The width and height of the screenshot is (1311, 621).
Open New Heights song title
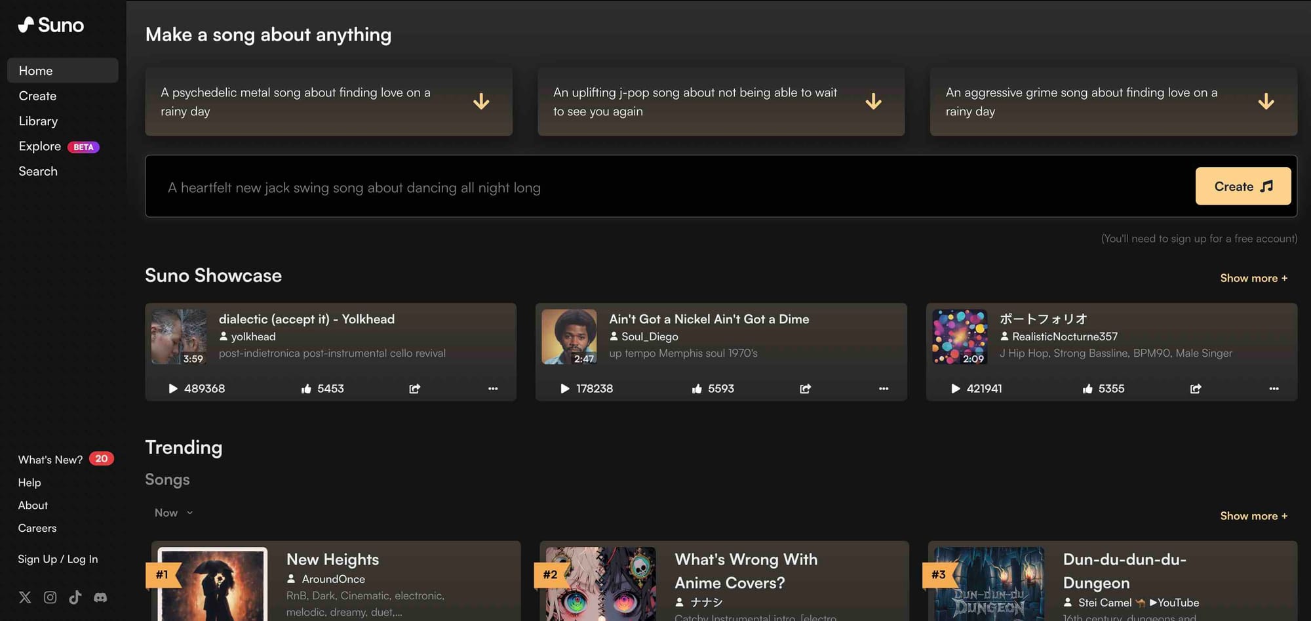[333, 559]
